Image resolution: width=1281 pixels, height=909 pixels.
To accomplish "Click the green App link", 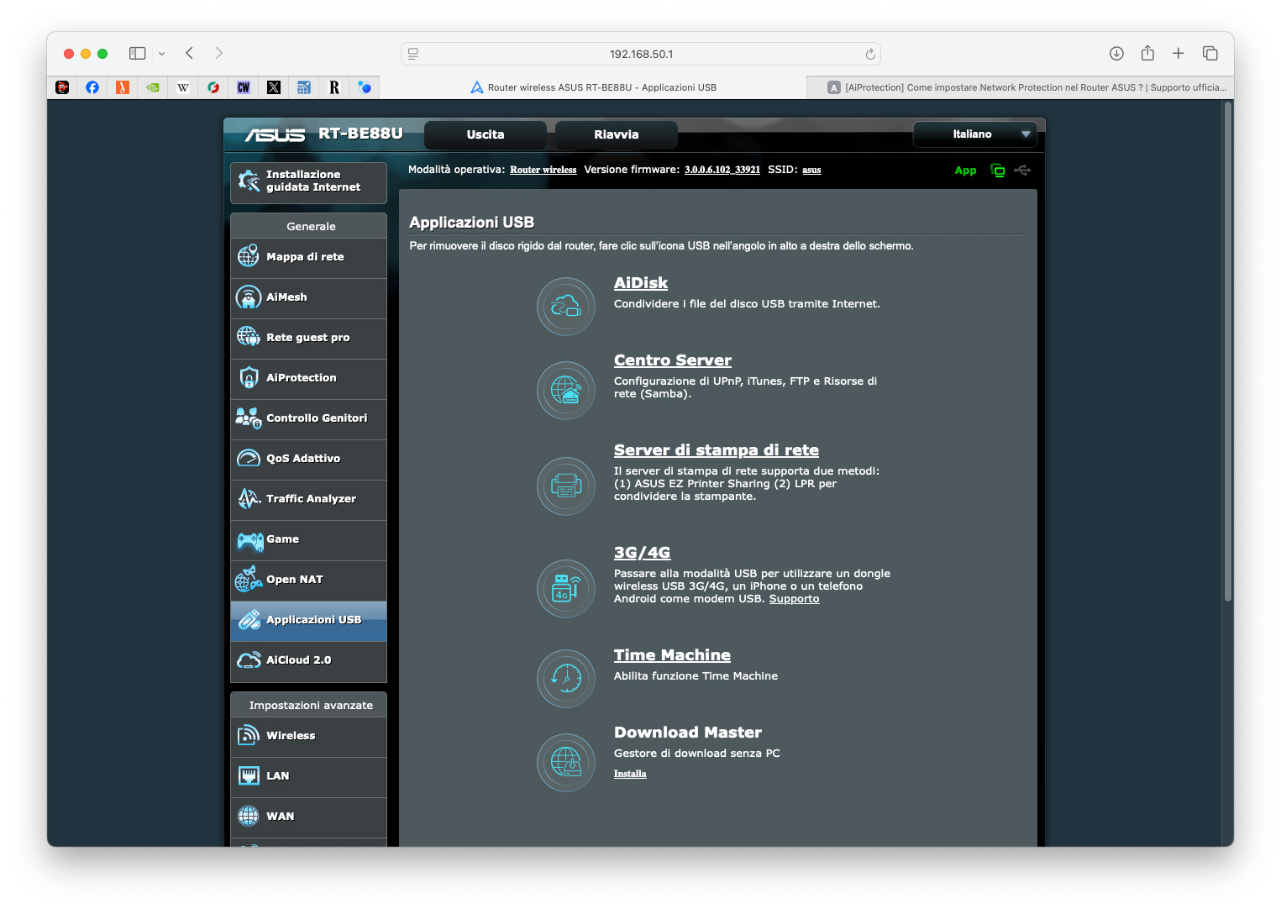I will pos(966,171).
